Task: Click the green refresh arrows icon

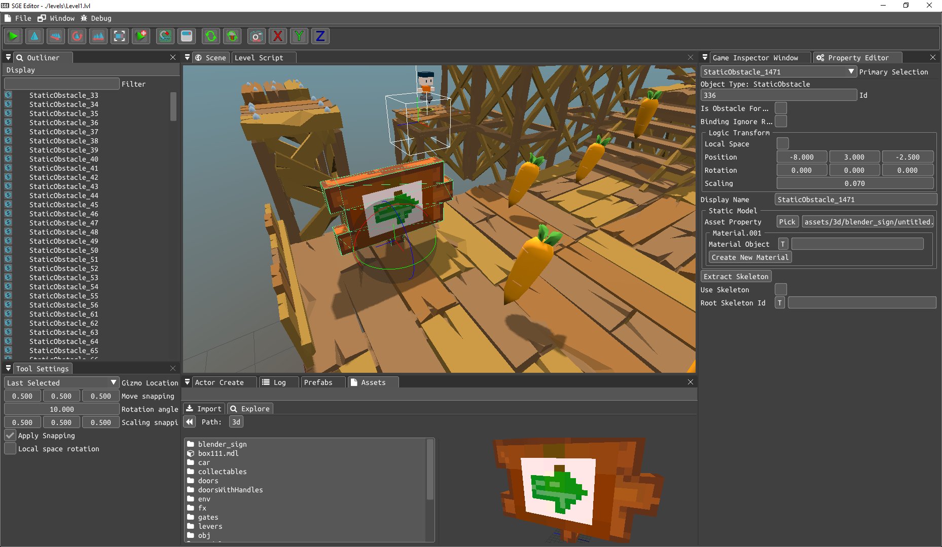Action: (x=211, y=36)
